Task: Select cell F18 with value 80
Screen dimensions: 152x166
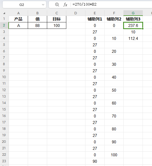Action: point(114,129)
